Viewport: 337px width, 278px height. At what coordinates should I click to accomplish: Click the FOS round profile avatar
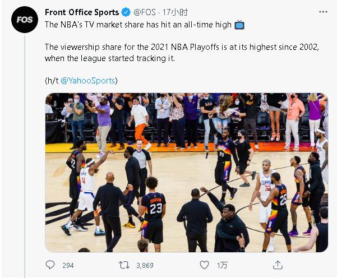(24, 18)
